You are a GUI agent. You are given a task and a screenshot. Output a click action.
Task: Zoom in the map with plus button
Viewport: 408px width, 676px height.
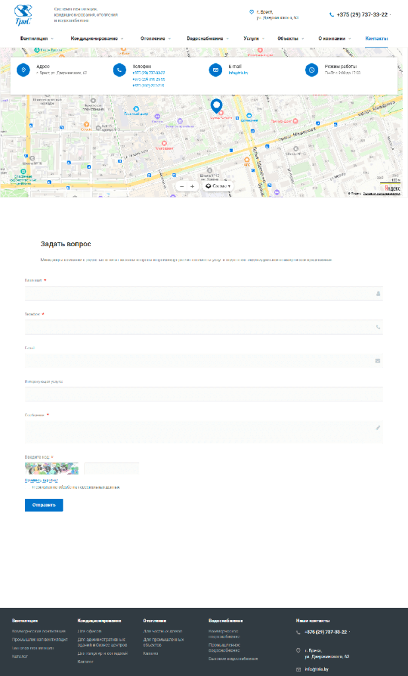192,186
